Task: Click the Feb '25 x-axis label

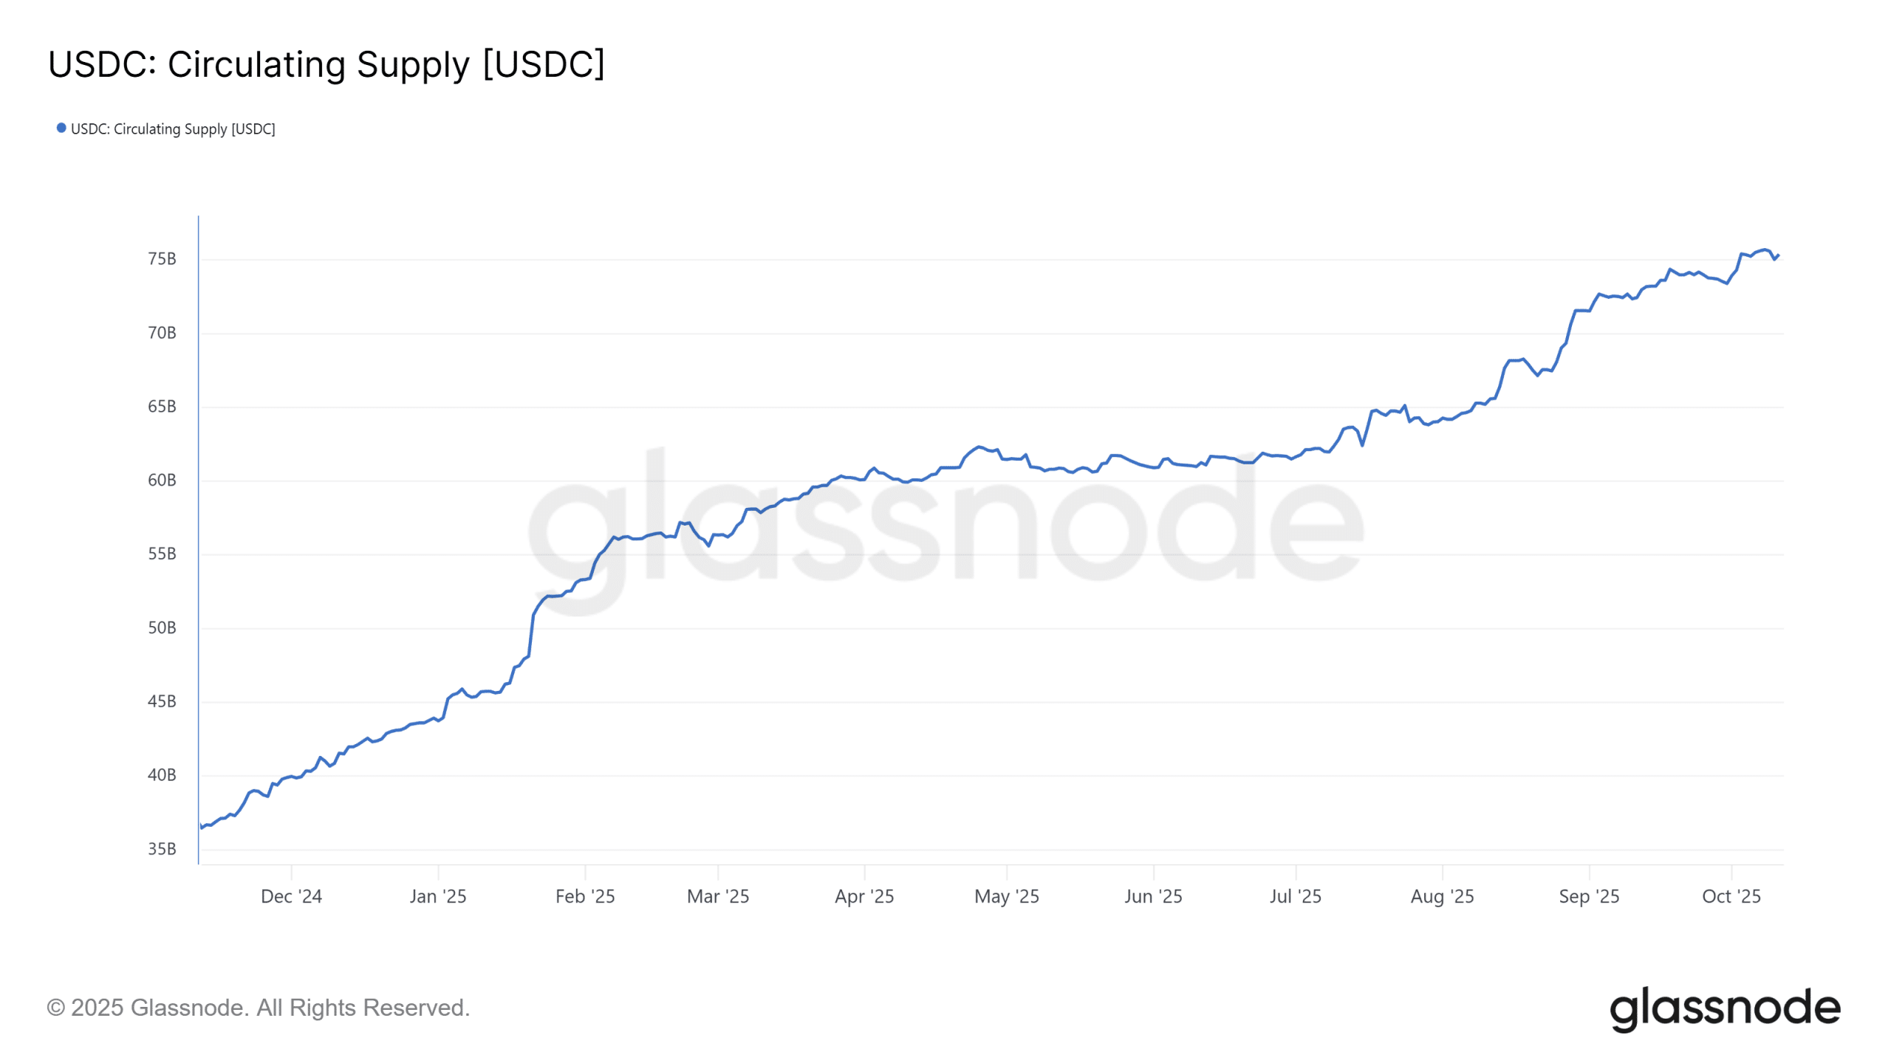Action: [x=585, y=896]
